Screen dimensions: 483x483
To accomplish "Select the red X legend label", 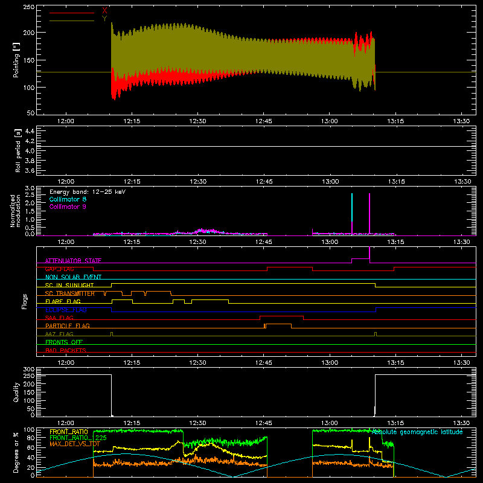I will (x=104, y=11).
